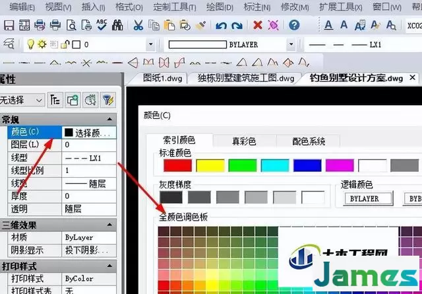The width and height of the screenshot is (422, 294).
Task: Open the 格式(O) menu
Action: pyautogui.click(x=129, y=7)
